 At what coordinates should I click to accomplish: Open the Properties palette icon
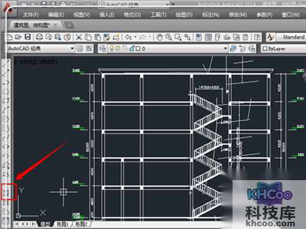pyautogui.click(x=199, y=37)
